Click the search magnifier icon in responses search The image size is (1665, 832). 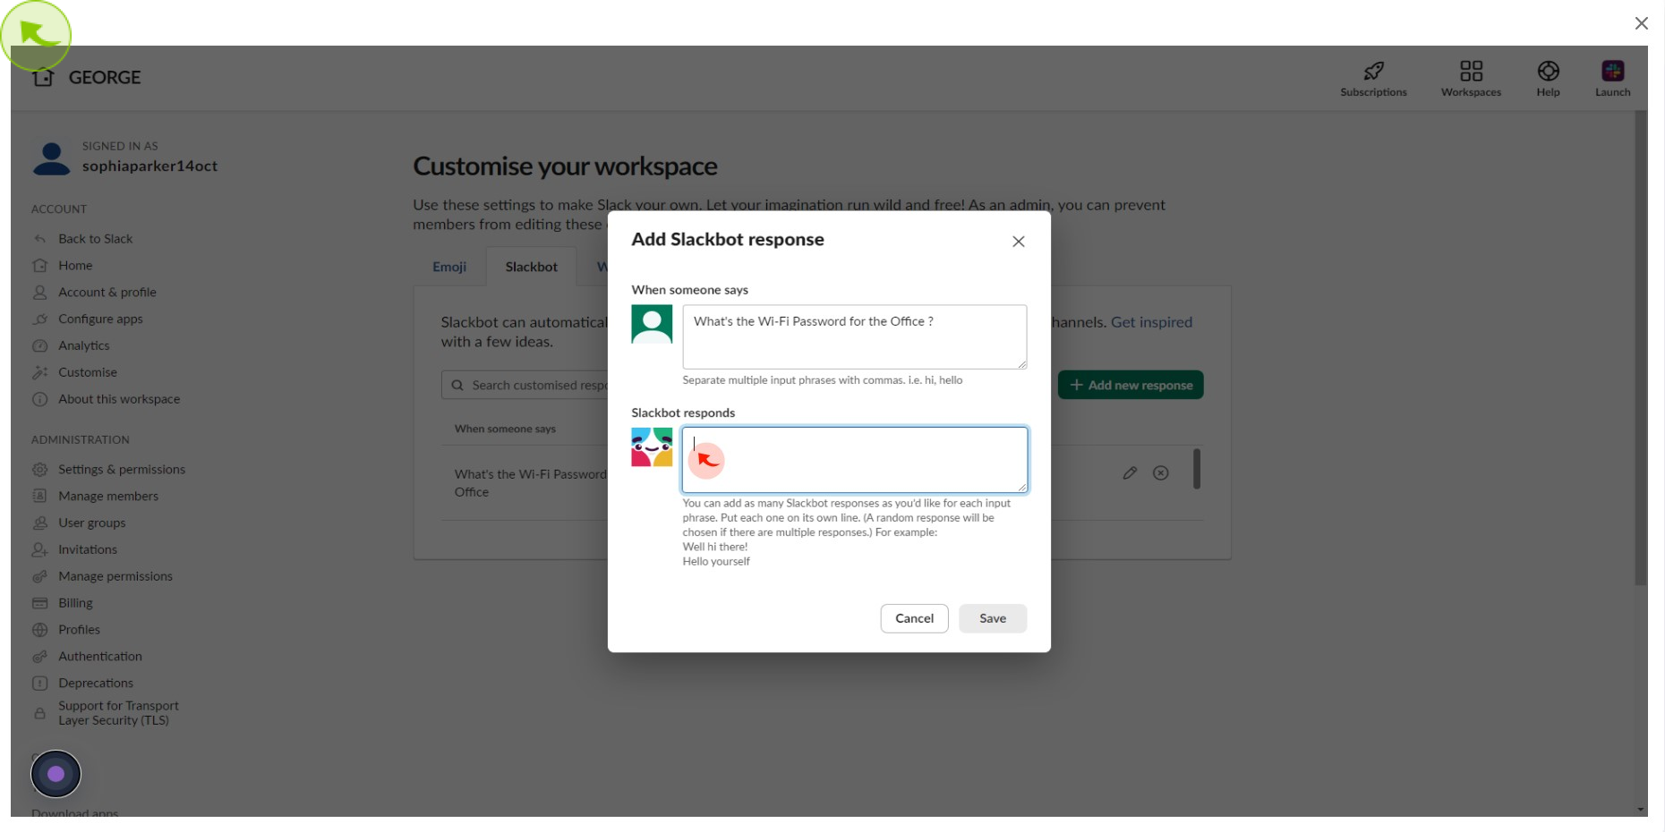pos(457,386)
